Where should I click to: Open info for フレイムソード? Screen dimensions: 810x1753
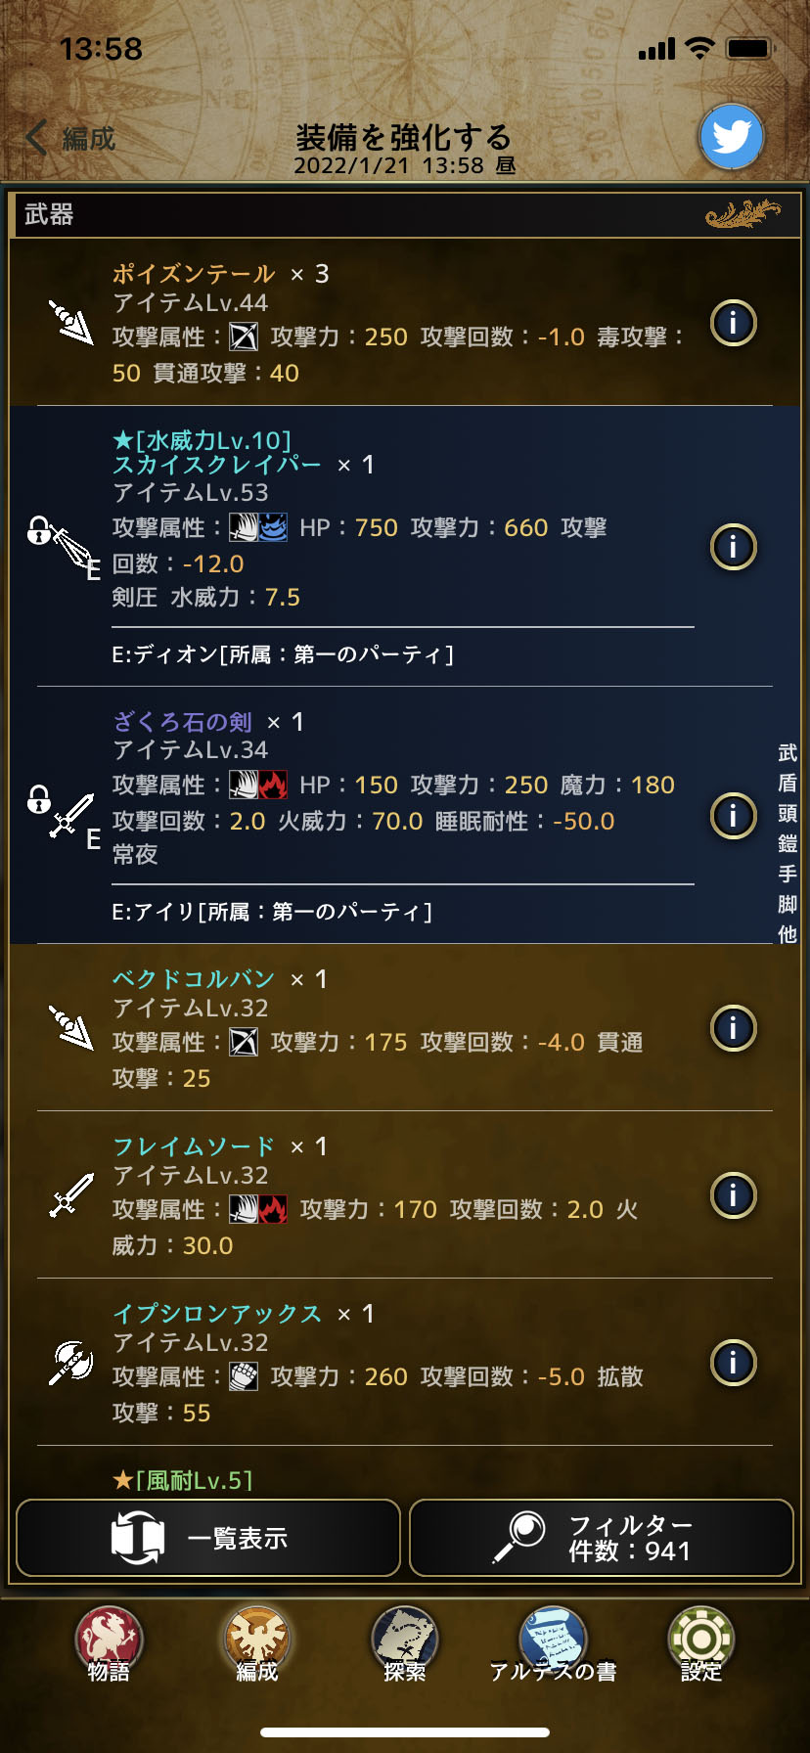point(733,1194)
